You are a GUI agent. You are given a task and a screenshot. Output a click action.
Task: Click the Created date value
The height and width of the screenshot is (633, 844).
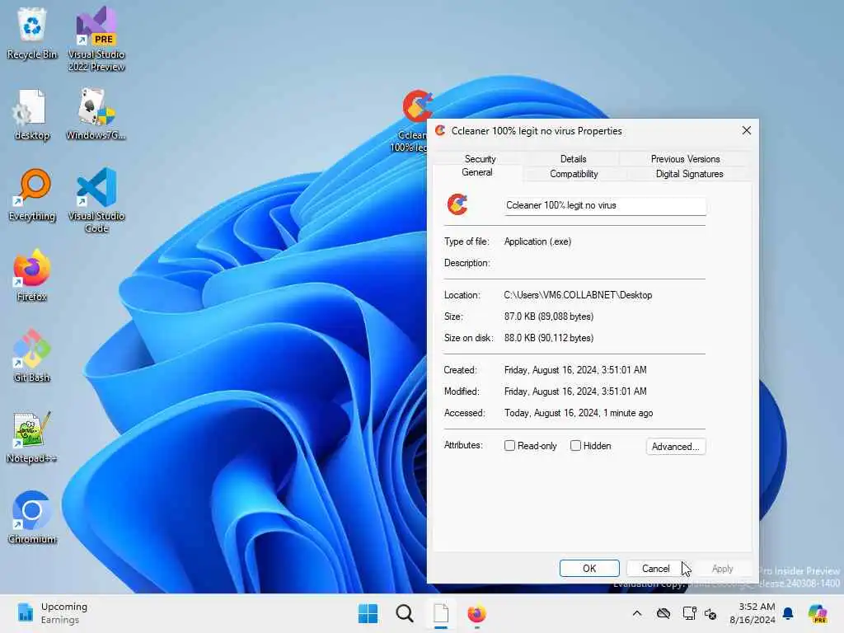click(575, 370)
